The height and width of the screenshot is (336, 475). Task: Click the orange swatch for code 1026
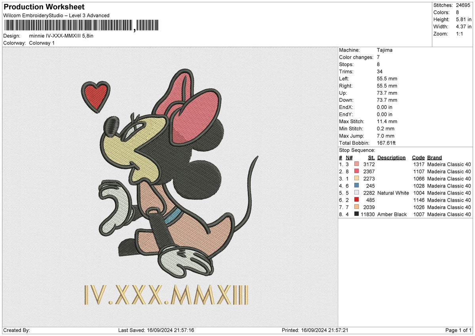point(357,207)
